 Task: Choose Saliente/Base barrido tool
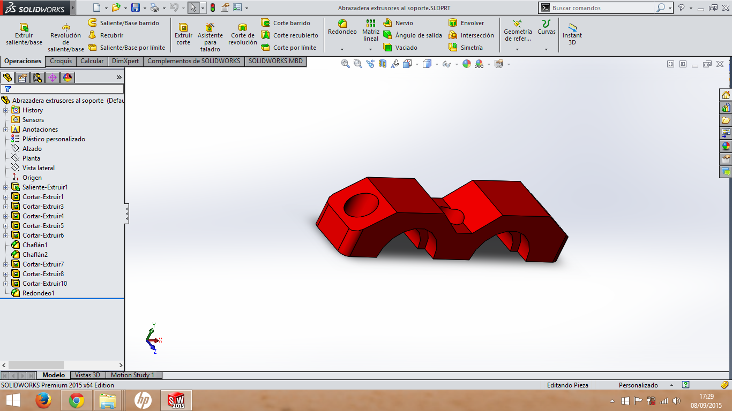[x=123, y=23]
